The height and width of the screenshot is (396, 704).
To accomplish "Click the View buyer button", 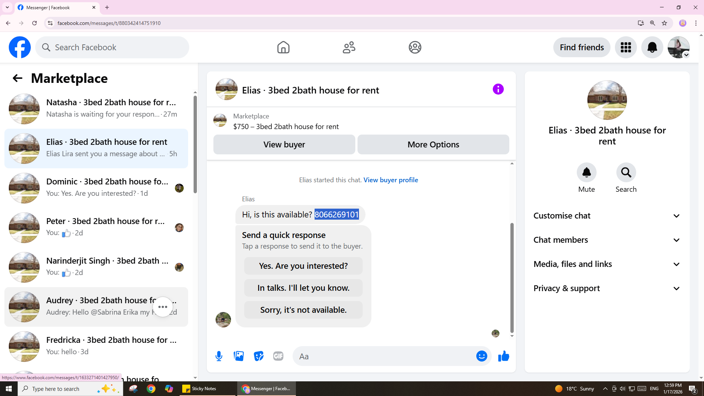I will (284, 144).
